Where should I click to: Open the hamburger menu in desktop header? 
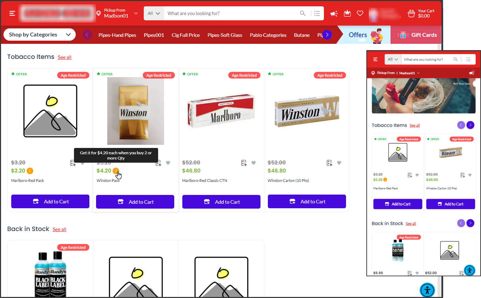(12, 13)
